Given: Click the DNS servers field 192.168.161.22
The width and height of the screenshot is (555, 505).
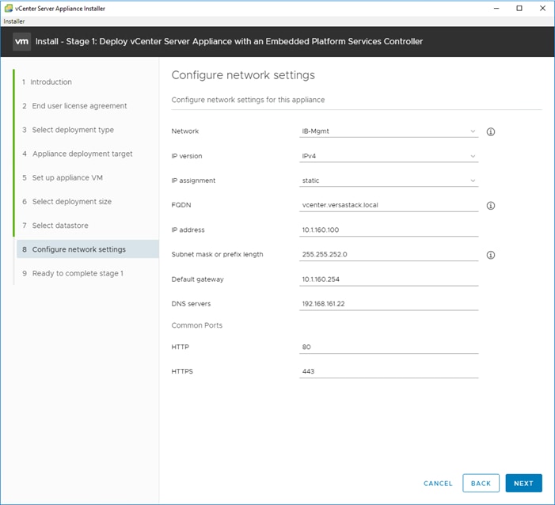Looking at the screenshot, I should pyautogui.click(x=389, y=304).
